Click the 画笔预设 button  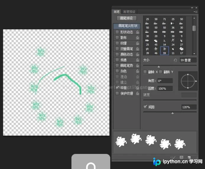point(126,18)
